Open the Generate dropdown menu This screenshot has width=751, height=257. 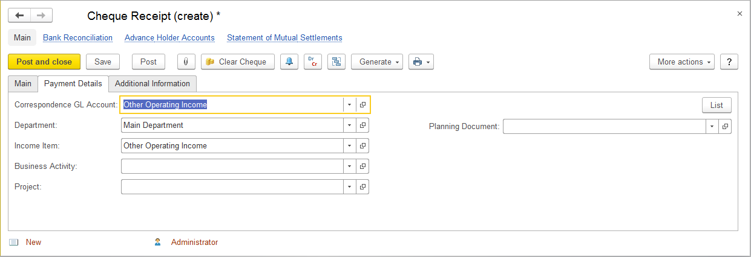[x=376, y=62]
